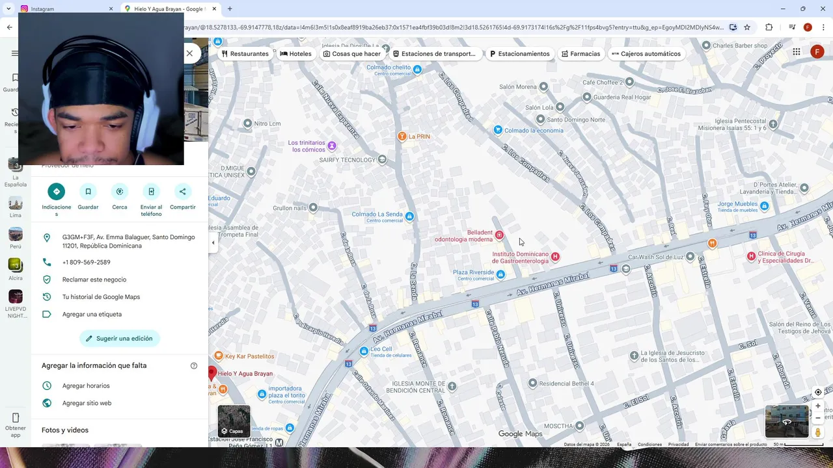
Task: Click the Indicaciones directions icon
Action: [56, 192]
